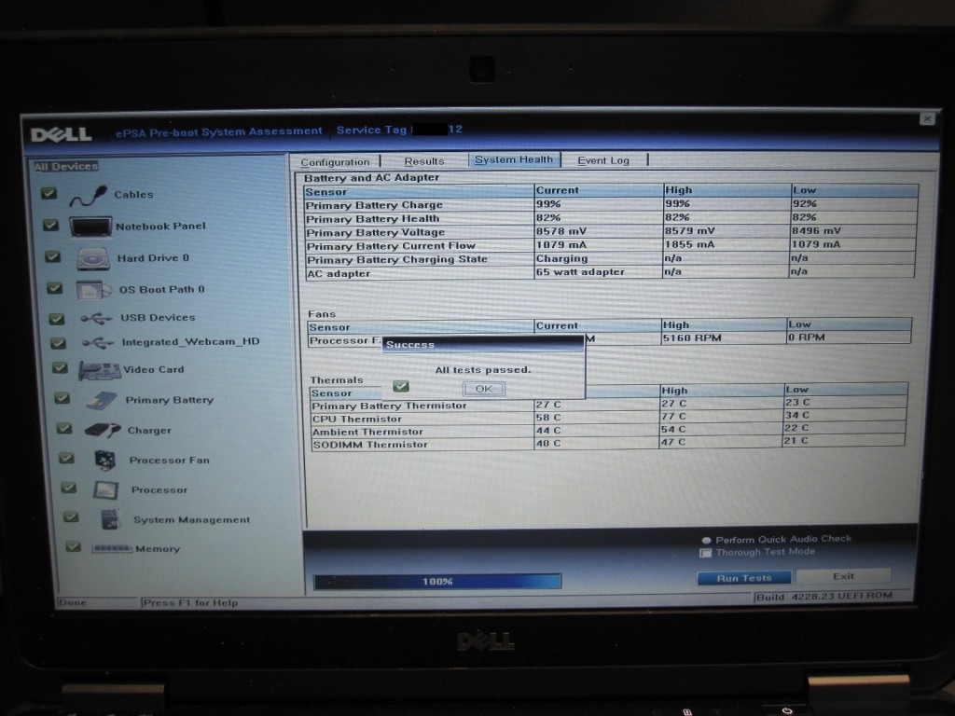Click the Service Tag label in header
The image size is (955, 716).
point(371,131)
